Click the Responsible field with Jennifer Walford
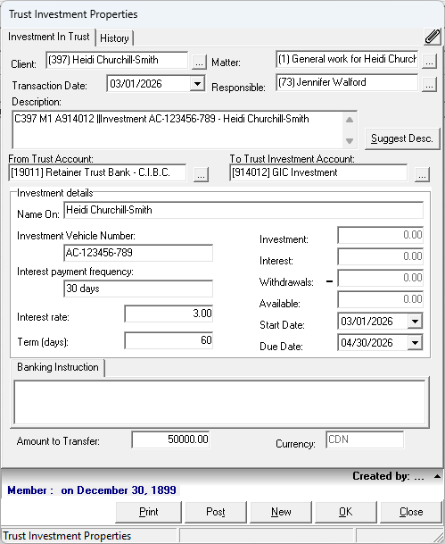The height and width of the screenshot is (544, 445). click(x=347, y=82)
